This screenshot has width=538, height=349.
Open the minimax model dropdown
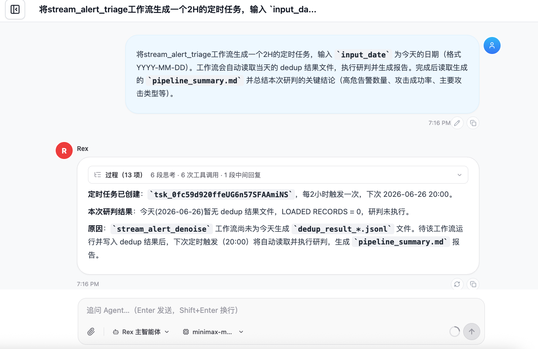[x=213, y=332]
